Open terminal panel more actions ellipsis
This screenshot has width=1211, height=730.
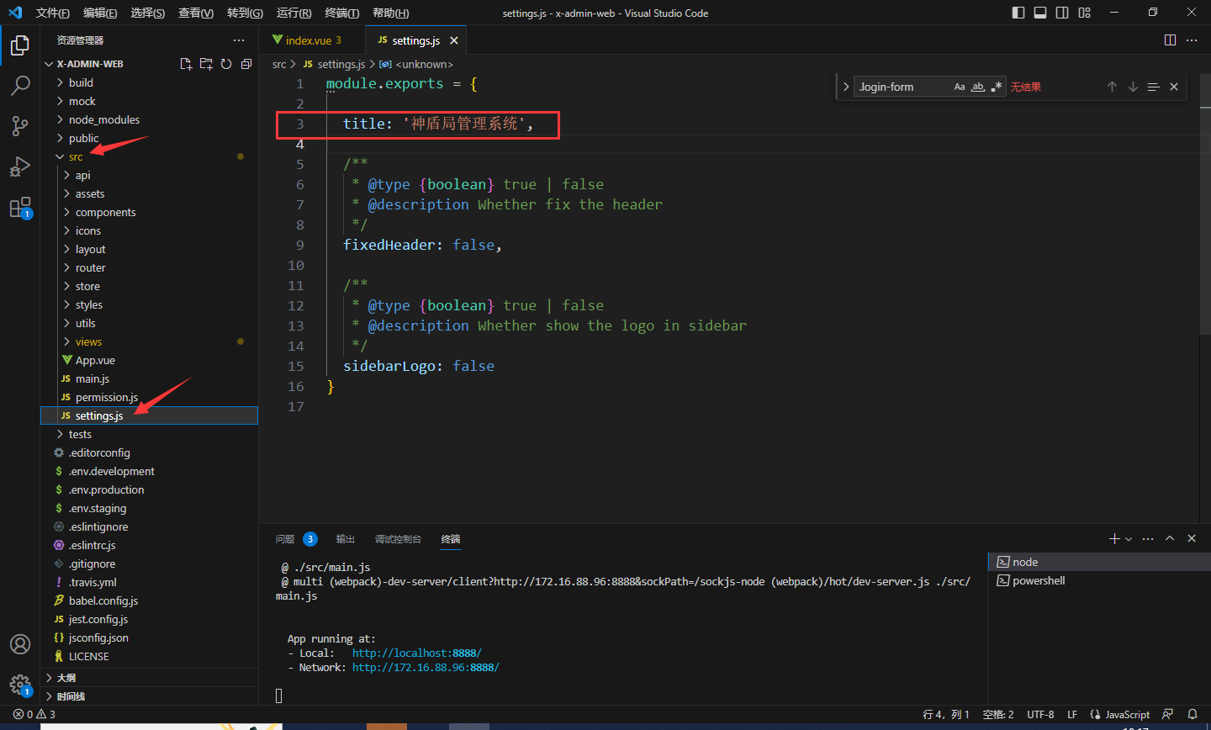click(x=1148, y=538)
